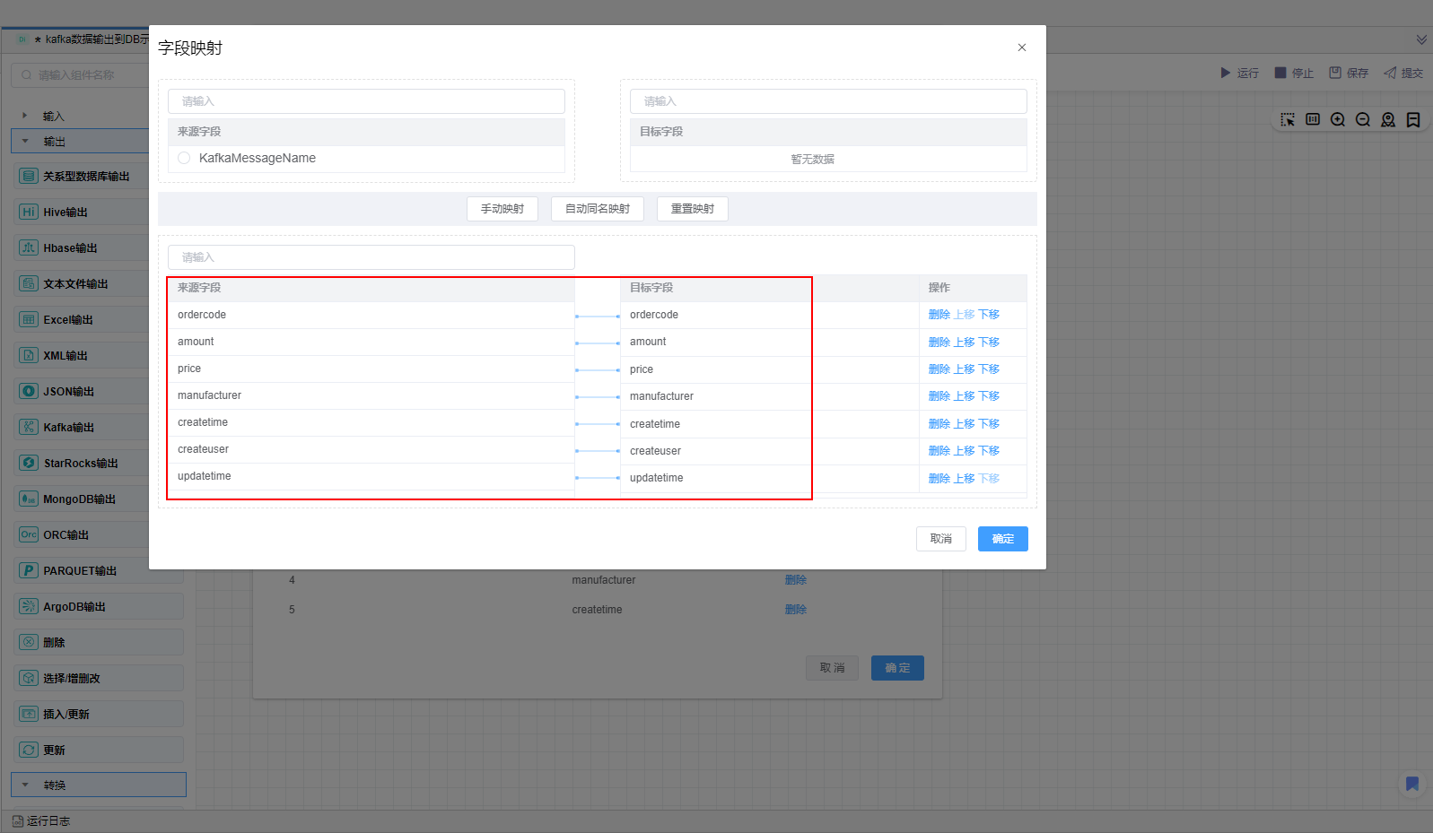
Task: Click the zoom out magnifier icon
Action: (x=1363, y=120)
